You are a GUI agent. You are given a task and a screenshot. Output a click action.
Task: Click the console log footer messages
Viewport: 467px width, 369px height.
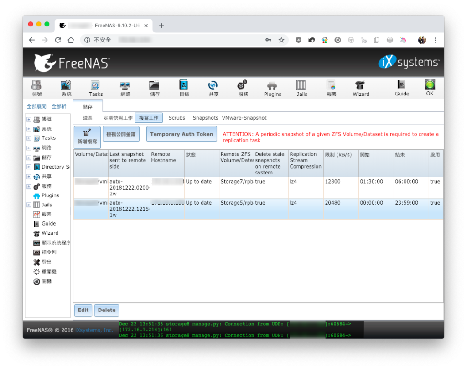point(241,330)
